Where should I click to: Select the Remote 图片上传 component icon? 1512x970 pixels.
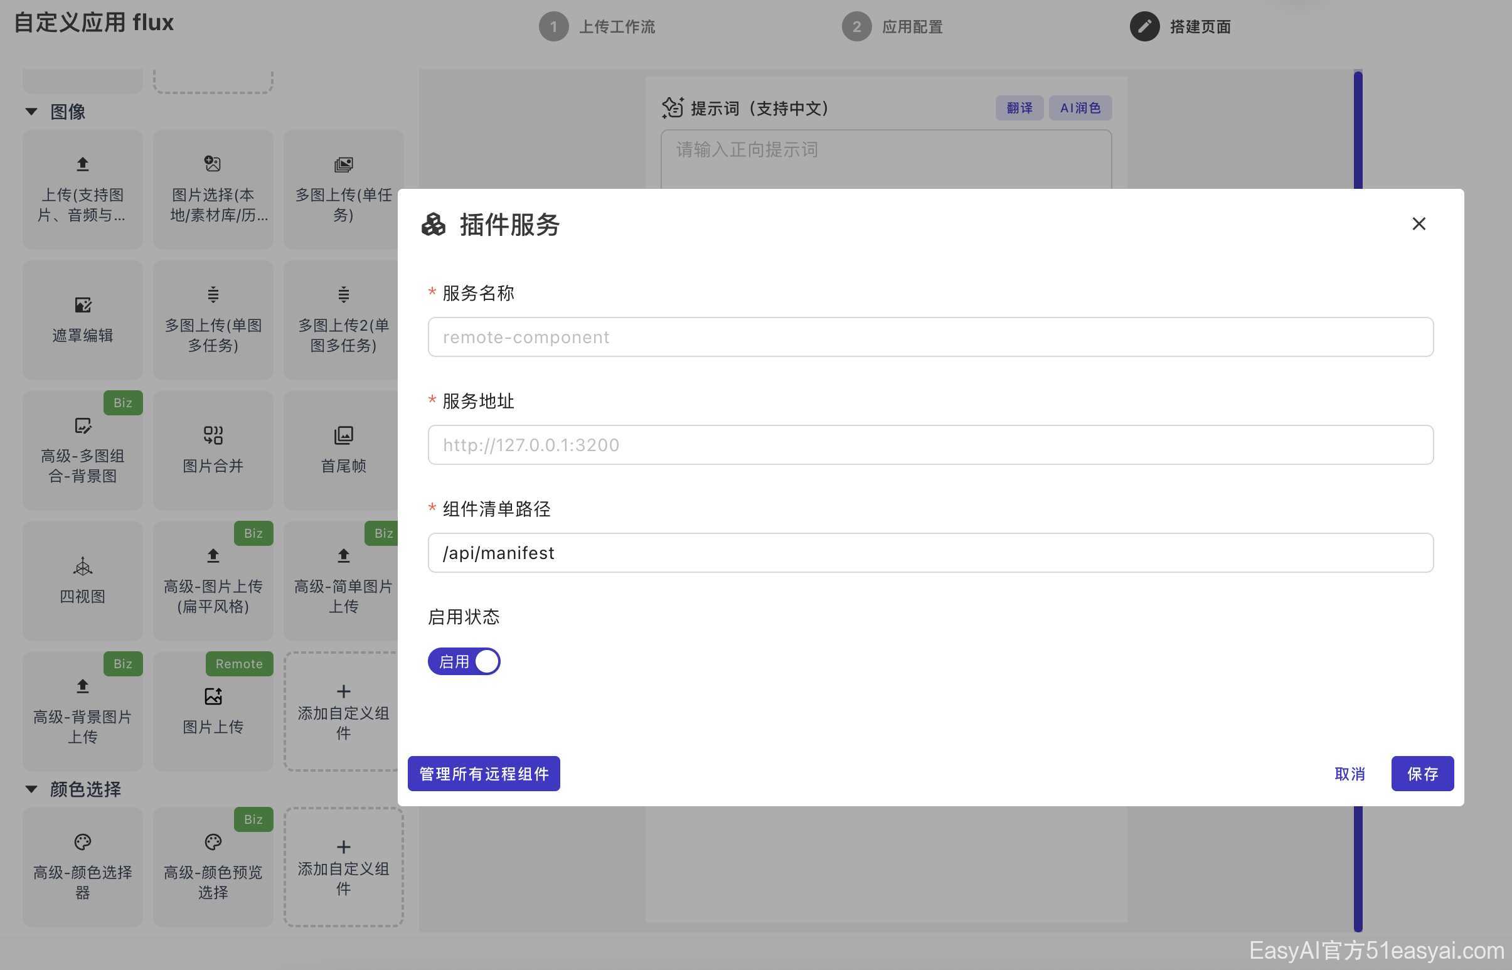coord(213,696)
